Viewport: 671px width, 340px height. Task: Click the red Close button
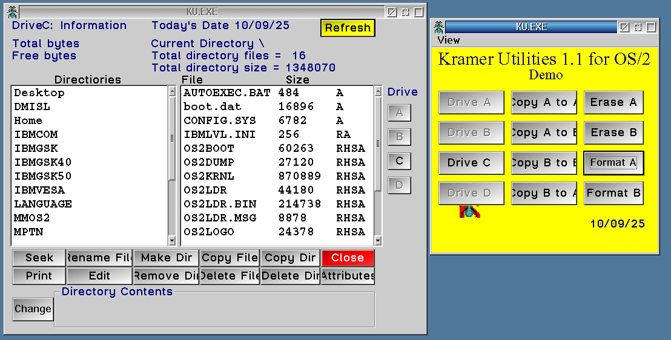348,258
